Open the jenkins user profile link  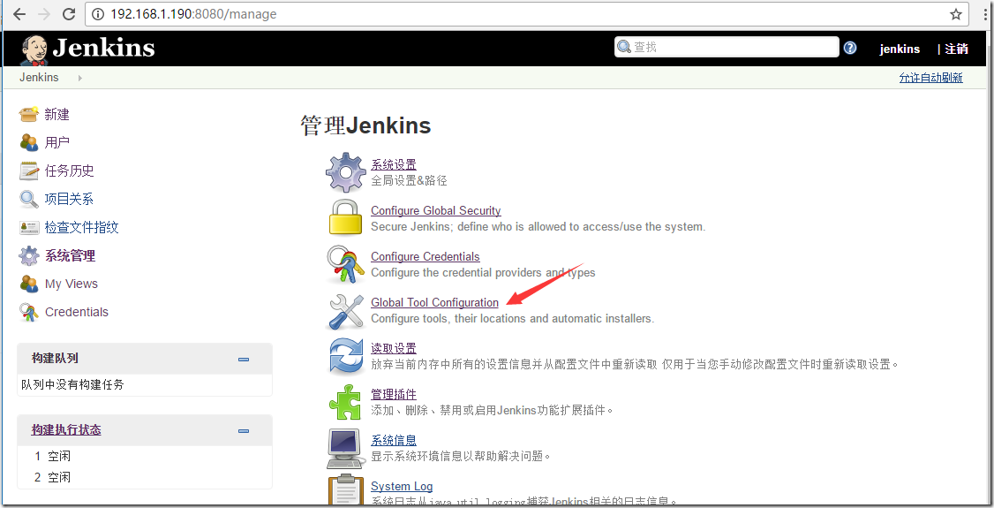click(900, 49)
